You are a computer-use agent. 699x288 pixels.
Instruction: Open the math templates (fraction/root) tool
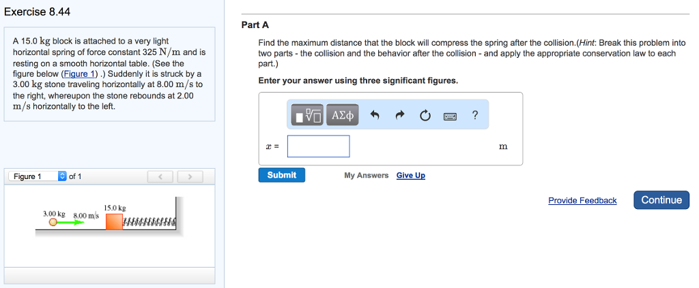pyautogui.click(x=309, y=116)
